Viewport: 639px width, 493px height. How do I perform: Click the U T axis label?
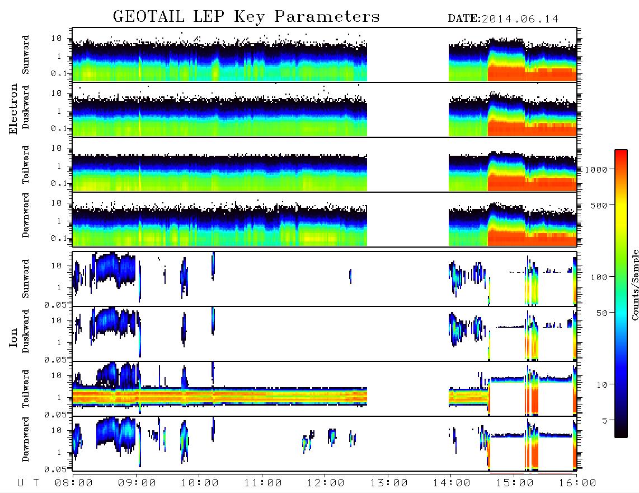coord(28,483)
